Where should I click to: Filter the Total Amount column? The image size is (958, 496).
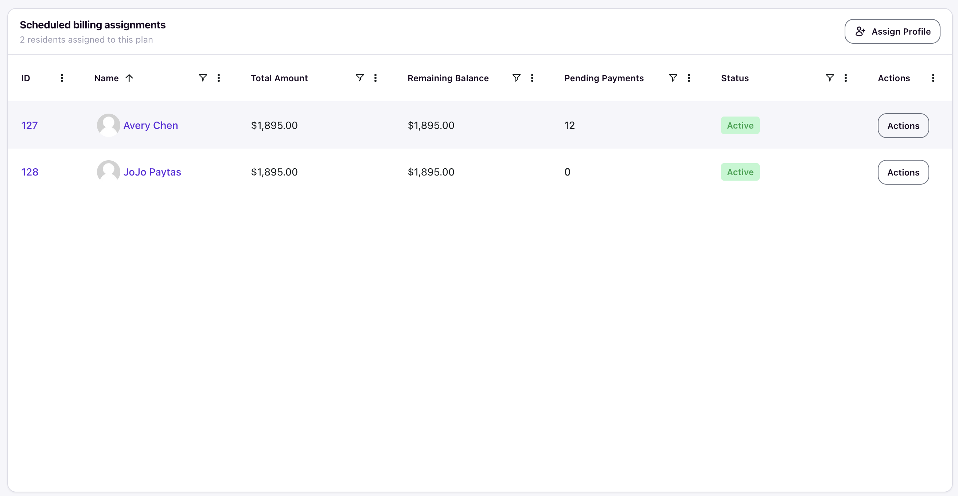pyautogui.click(x=360, y=78)
